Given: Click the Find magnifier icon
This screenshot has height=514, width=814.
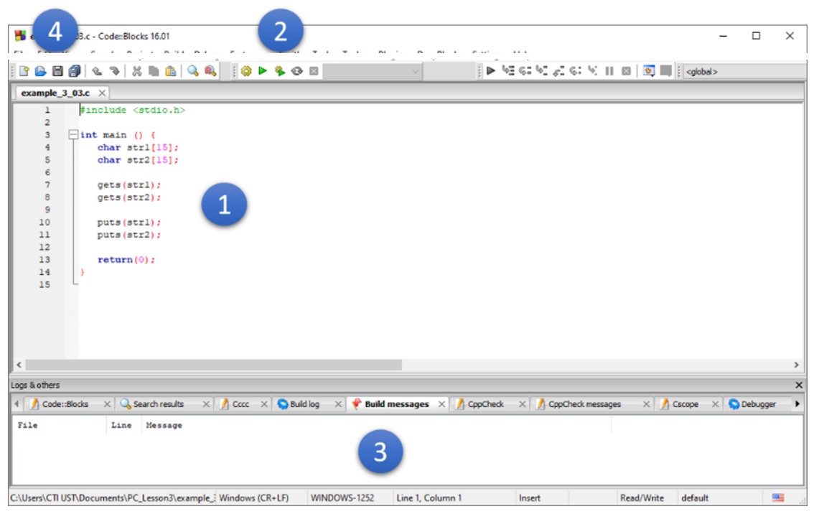Looking at the screenshot, I should click(x=193, y=71).
